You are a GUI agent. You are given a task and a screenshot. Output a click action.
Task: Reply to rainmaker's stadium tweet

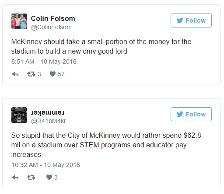[15, 177]
